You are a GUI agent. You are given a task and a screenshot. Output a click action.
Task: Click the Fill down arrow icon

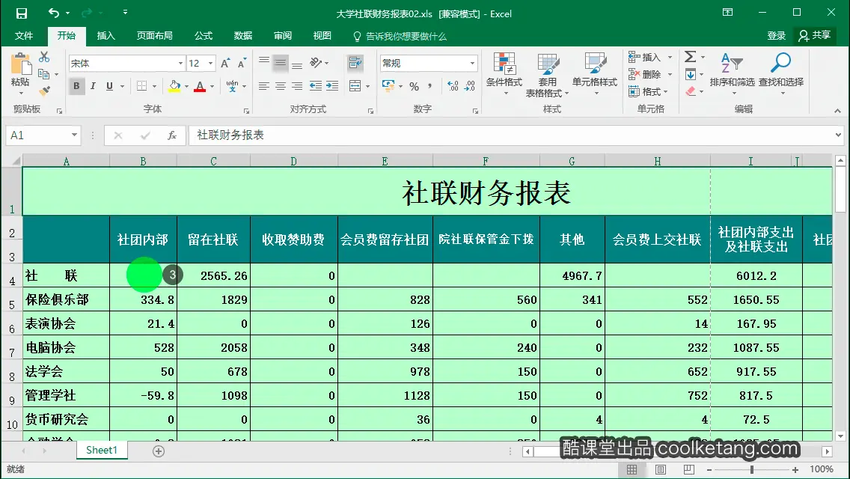pyautogui.click(x=690, y=74)
